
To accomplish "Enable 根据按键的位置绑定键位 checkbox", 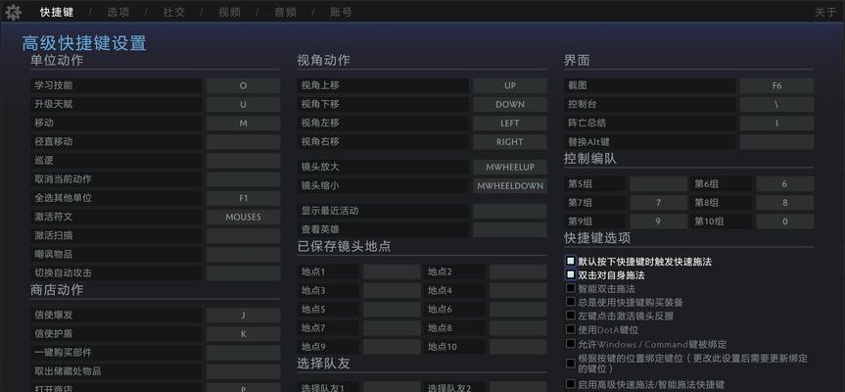I will (x=570, y=363).
